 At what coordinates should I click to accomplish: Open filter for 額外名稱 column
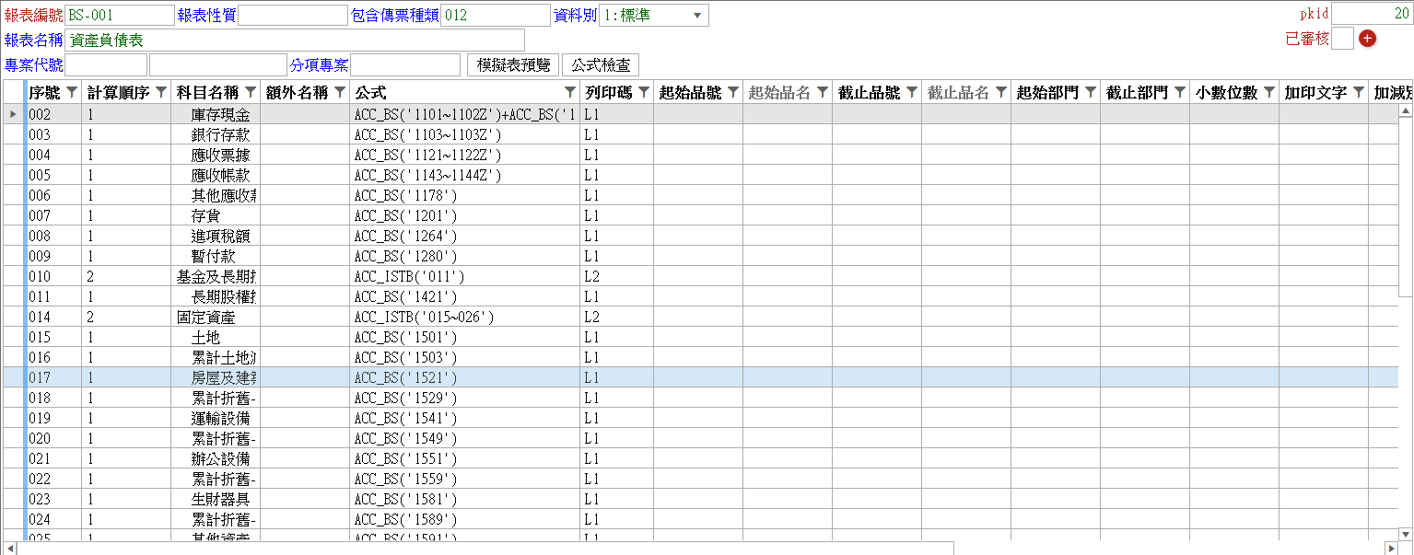point(339,92)
